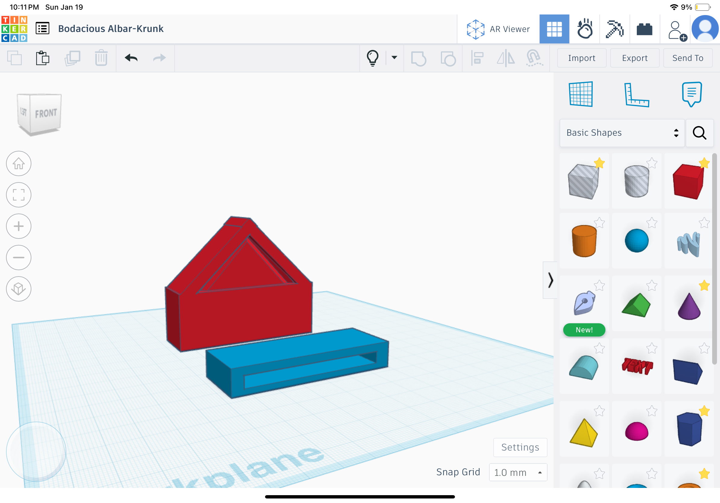The width and height of the screenshot is (720, 503).
Task: Click the view cube FRONT face
Action: click(x=46, y=113)
